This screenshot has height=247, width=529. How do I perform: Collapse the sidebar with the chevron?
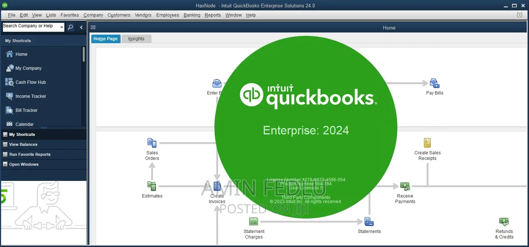(x=81, y=27)
